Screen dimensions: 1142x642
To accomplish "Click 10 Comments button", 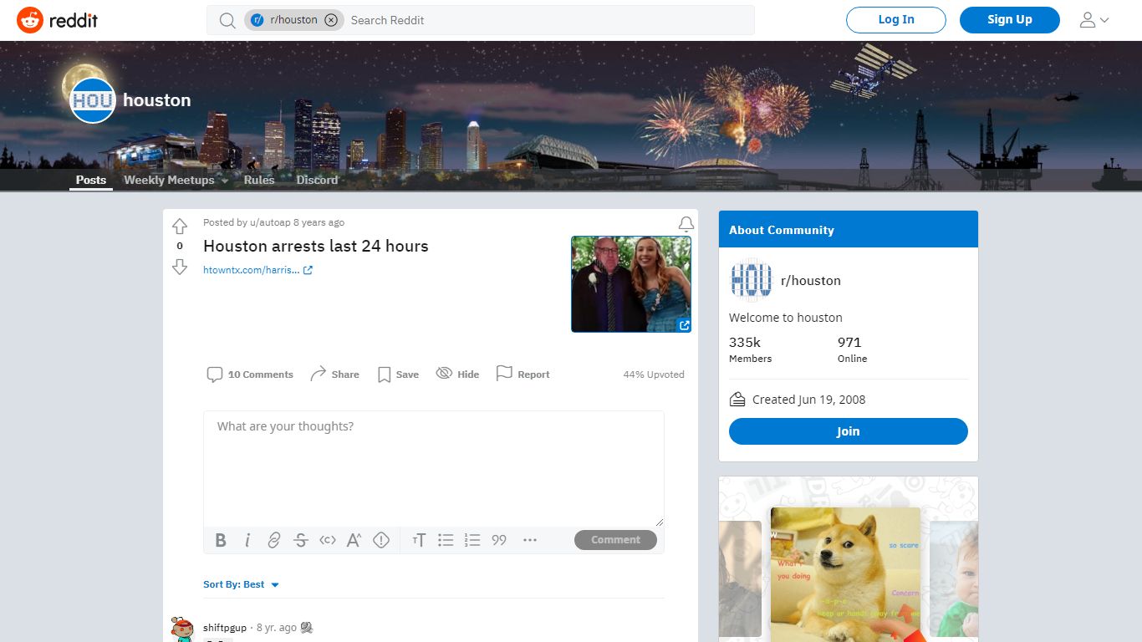I will tap(250, 374).
